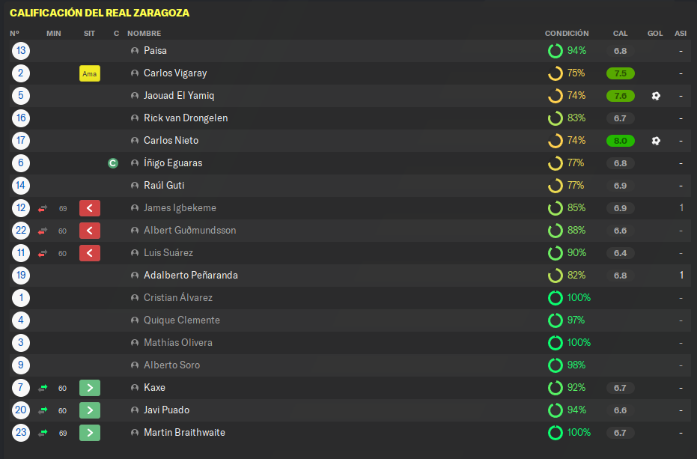The height and width of the screenshot is (459, 697).
Task: Click the captain badge next to Íñigo Eguaras
Action: point(113,163)
